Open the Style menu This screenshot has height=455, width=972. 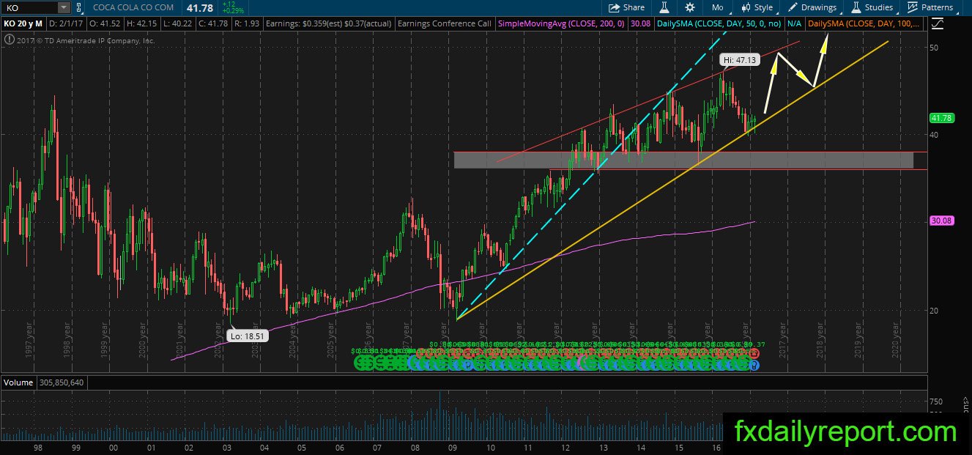tap(757, 7)
